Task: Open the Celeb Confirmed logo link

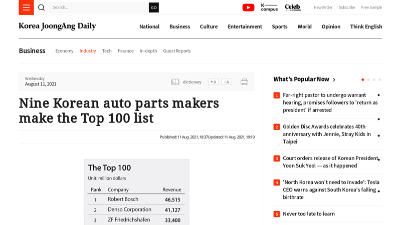Action: 293,7
